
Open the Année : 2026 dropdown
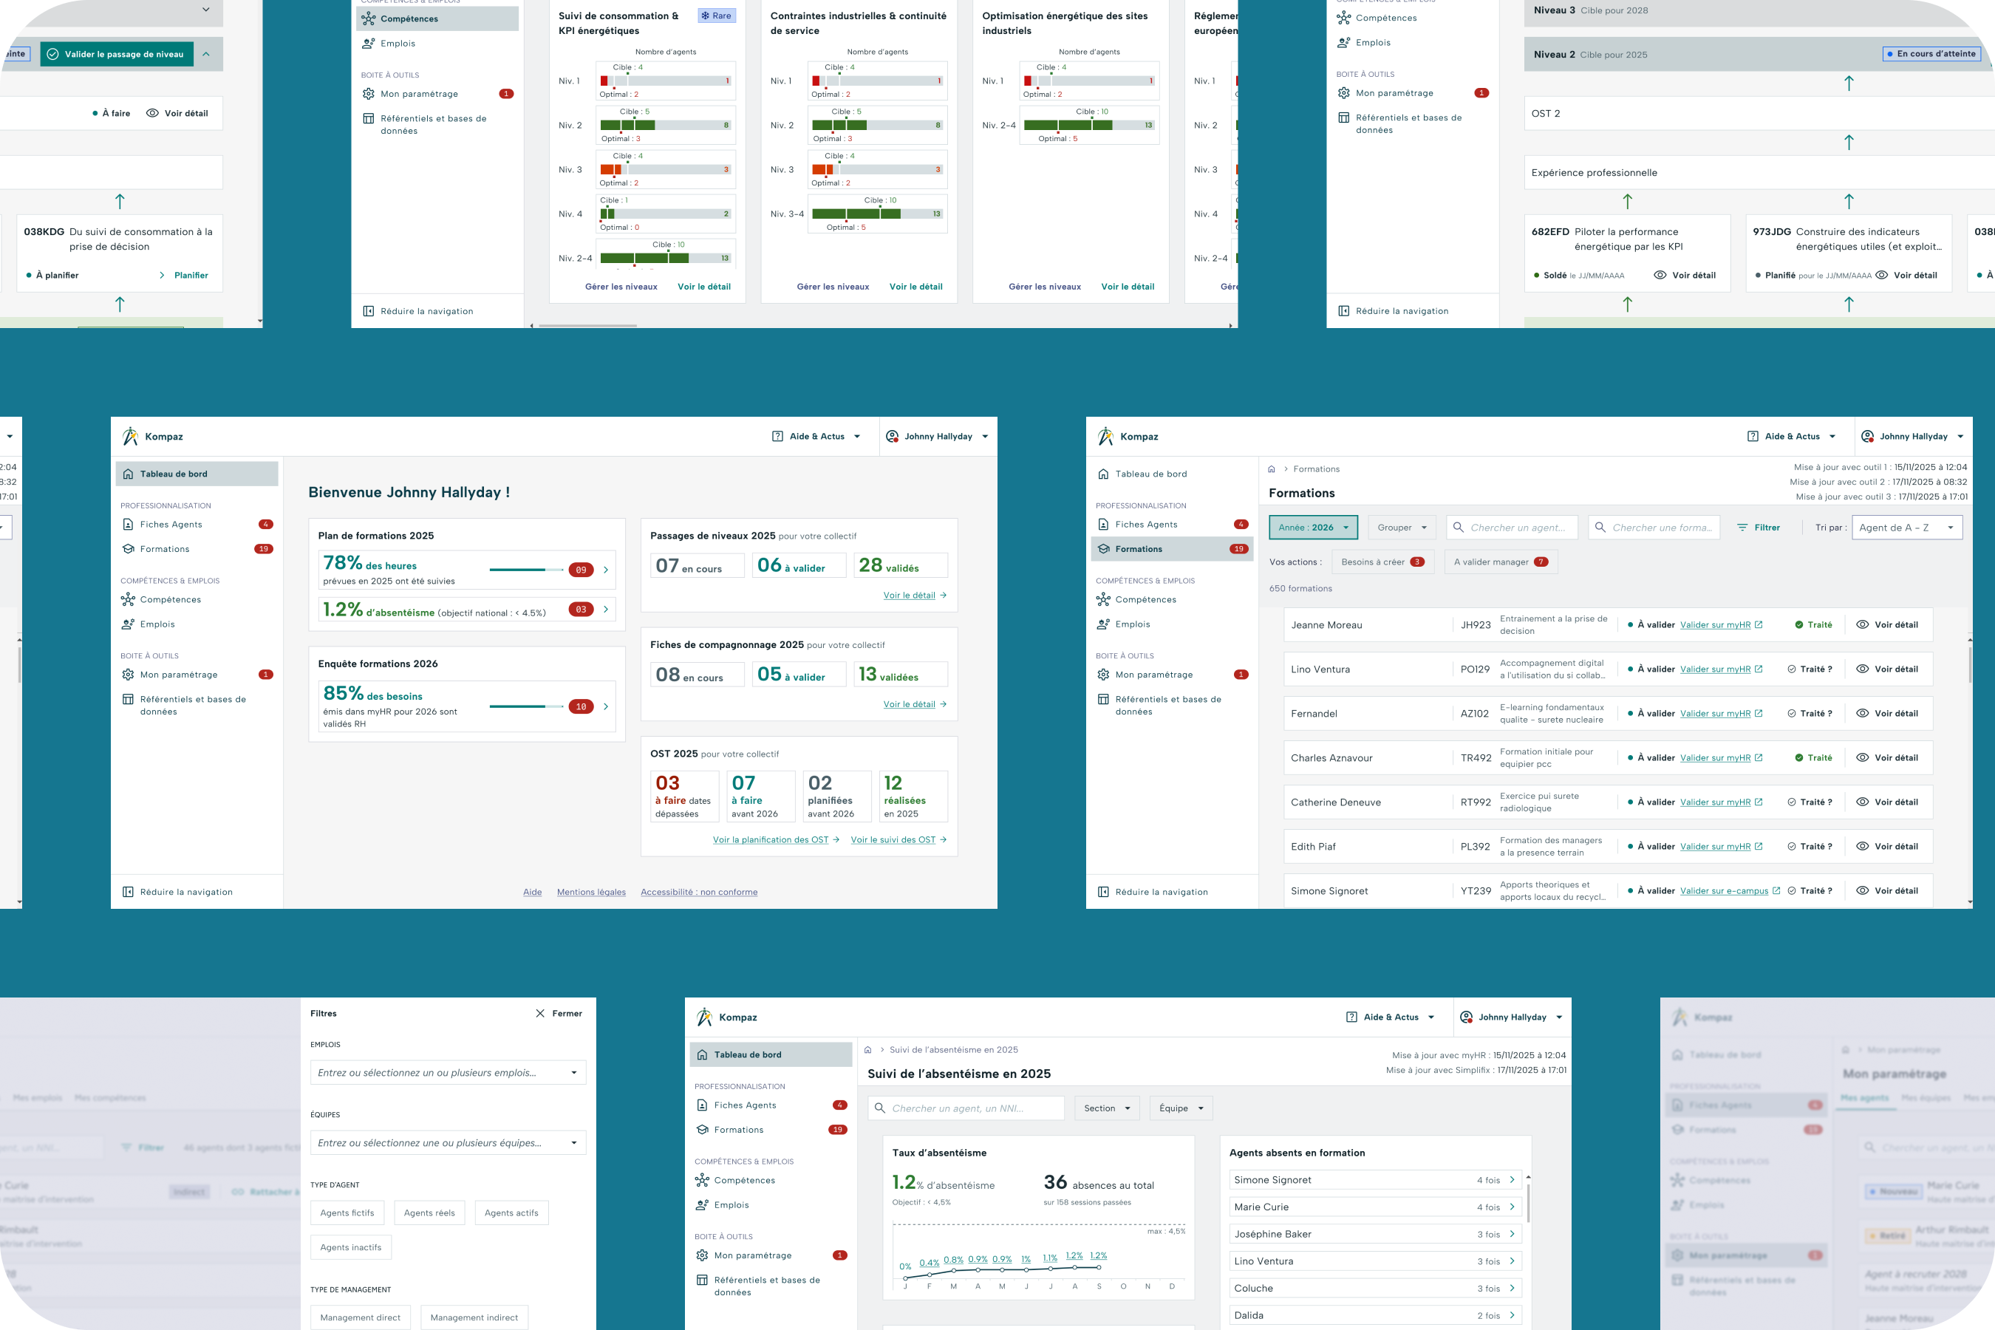coord(1312,528)
